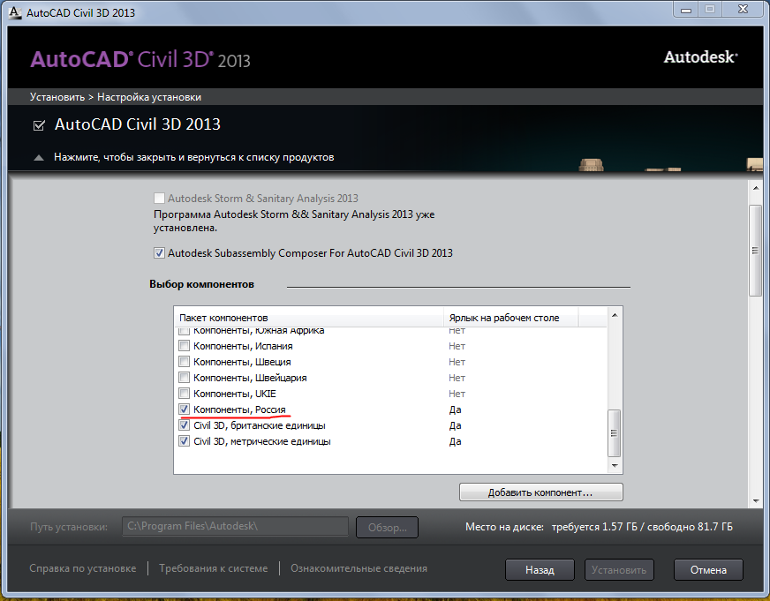770x601 pixels.
Task: Check Компоненты, Швейцария checkbox
Action: tap(185, 378)
